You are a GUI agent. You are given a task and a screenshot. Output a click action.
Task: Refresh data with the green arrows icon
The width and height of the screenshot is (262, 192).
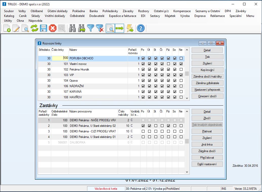(34, 28)
